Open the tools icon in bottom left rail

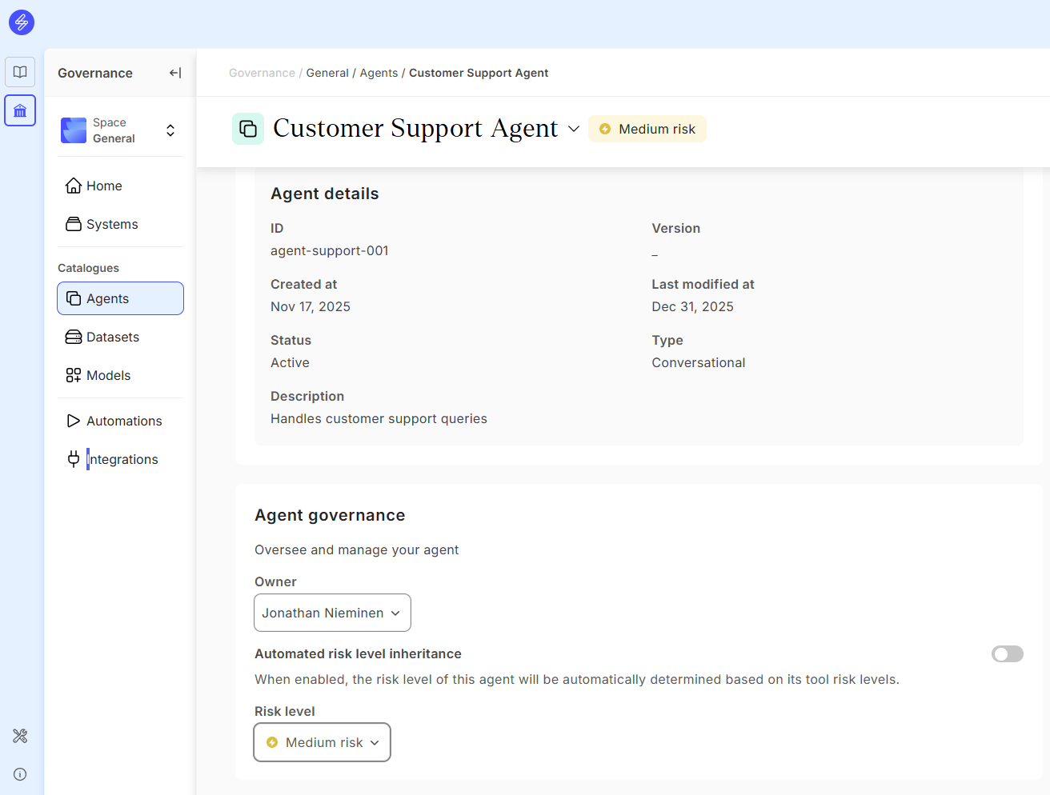(x=20, y=736)
